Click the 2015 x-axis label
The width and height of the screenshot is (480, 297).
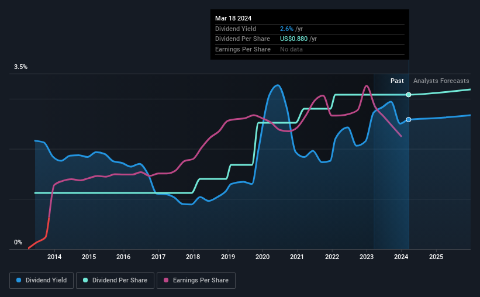[x=89, y=257]
